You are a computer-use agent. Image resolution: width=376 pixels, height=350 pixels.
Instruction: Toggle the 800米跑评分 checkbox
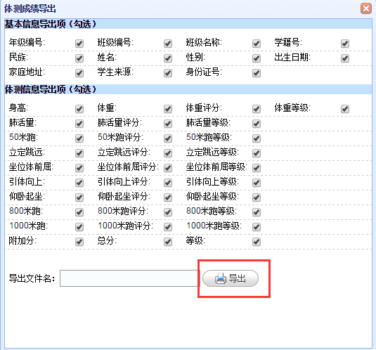(x=168, y=212)
